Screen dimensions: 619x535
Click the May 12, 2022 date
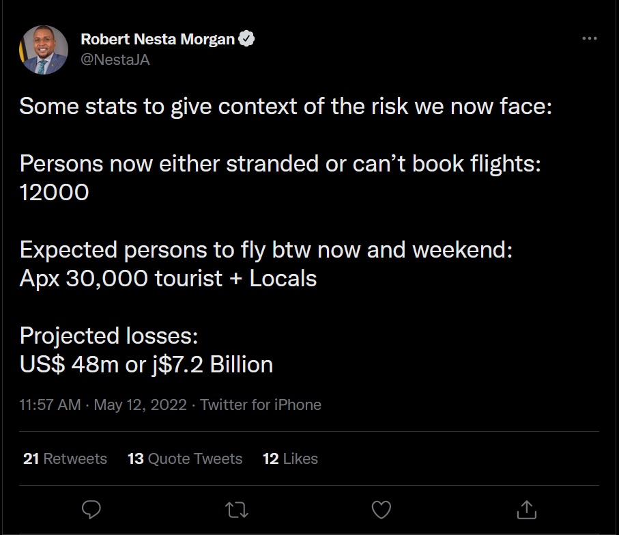140,404
